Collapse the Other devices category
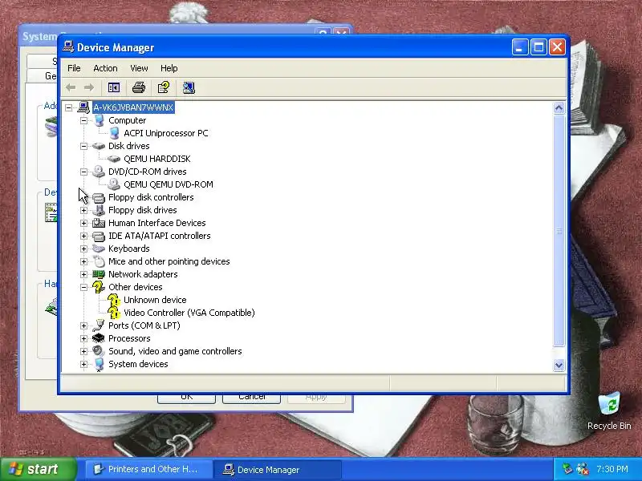This screenshot has width=642, height=481. (84, 287)
